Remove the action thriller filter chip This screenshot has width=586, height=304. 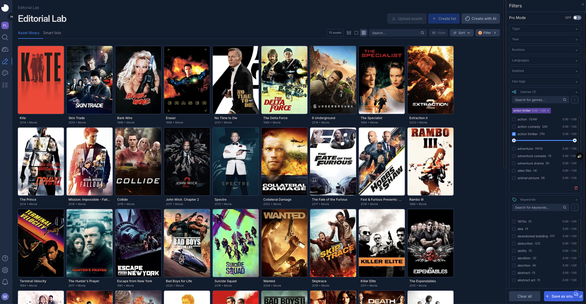[548, 111]
